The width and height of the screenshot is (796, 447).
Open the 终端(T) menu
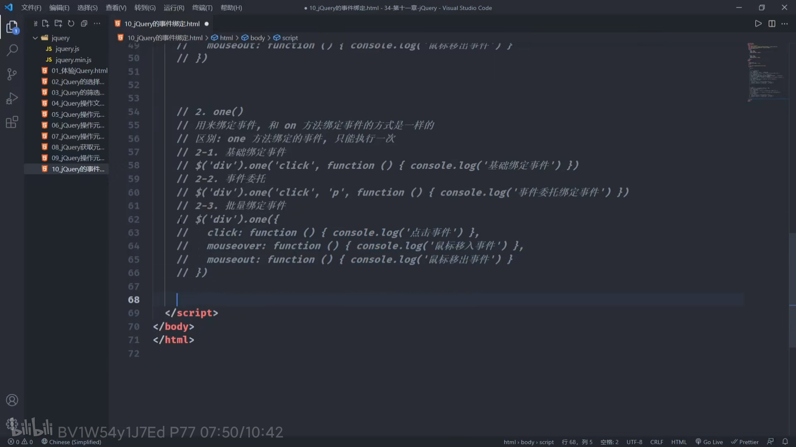point(202,7)
